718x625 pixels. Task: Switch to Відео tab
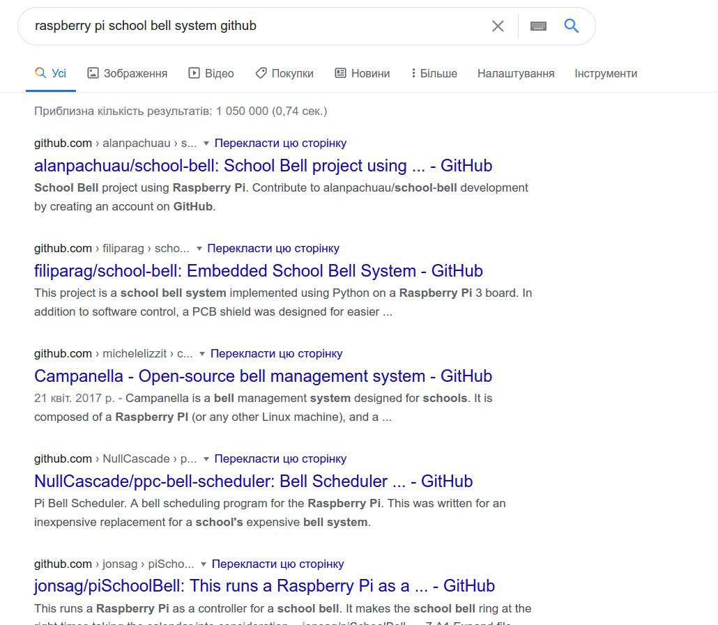pyautogui.click(x=211, y=73)
